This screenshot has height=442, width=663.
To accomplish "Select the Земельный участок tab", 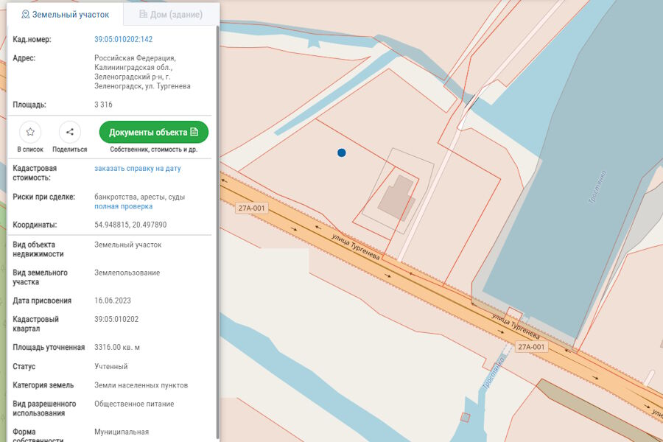I will pyautogui.click(x=65, y=15).
